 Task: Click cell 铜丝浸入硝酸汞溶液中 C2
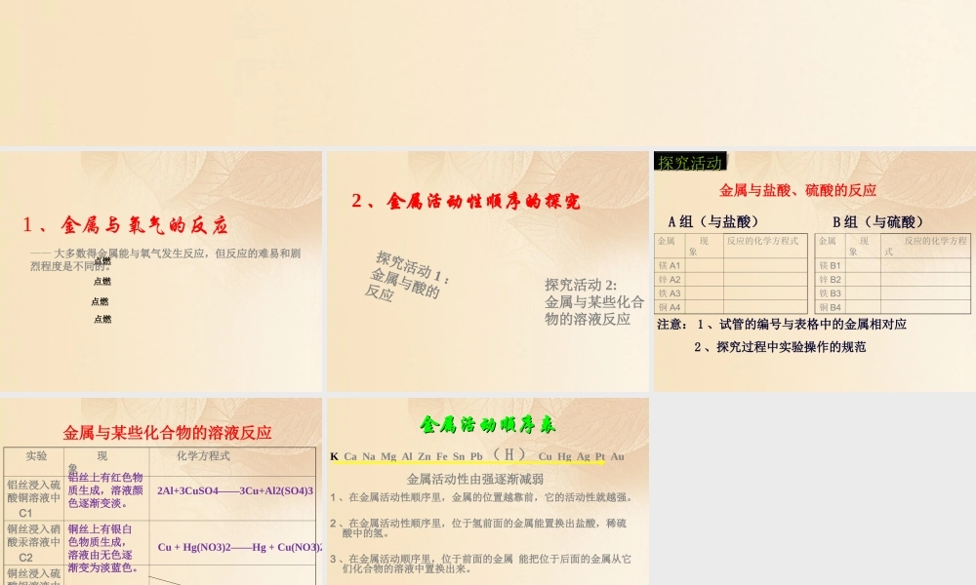[33, 543]
